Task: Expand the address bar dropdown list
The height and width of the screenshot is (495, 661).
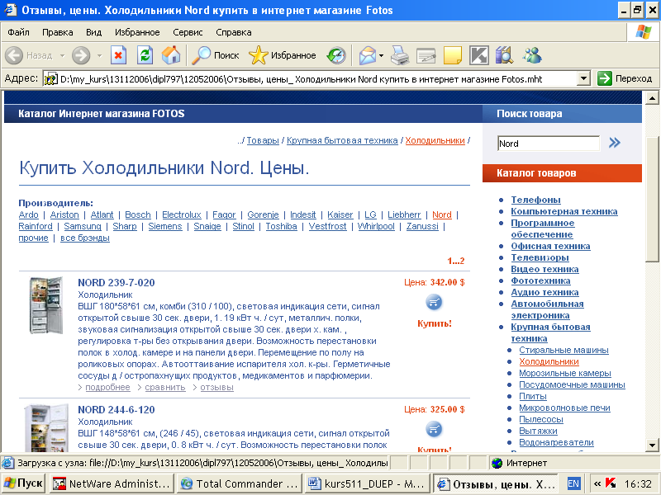Action: 583,78
